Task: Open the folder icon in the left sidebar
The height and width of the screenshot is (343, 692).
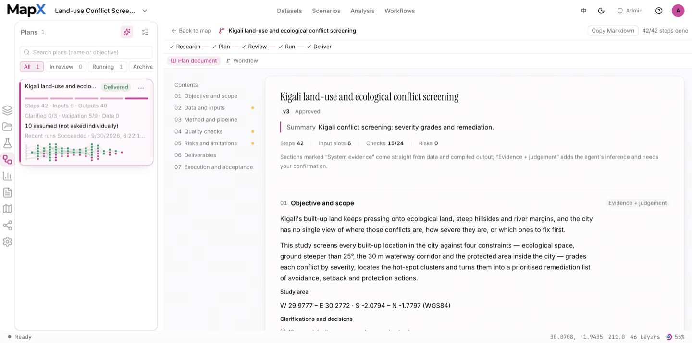Action: pyautogui.click(x=7, y=127)
